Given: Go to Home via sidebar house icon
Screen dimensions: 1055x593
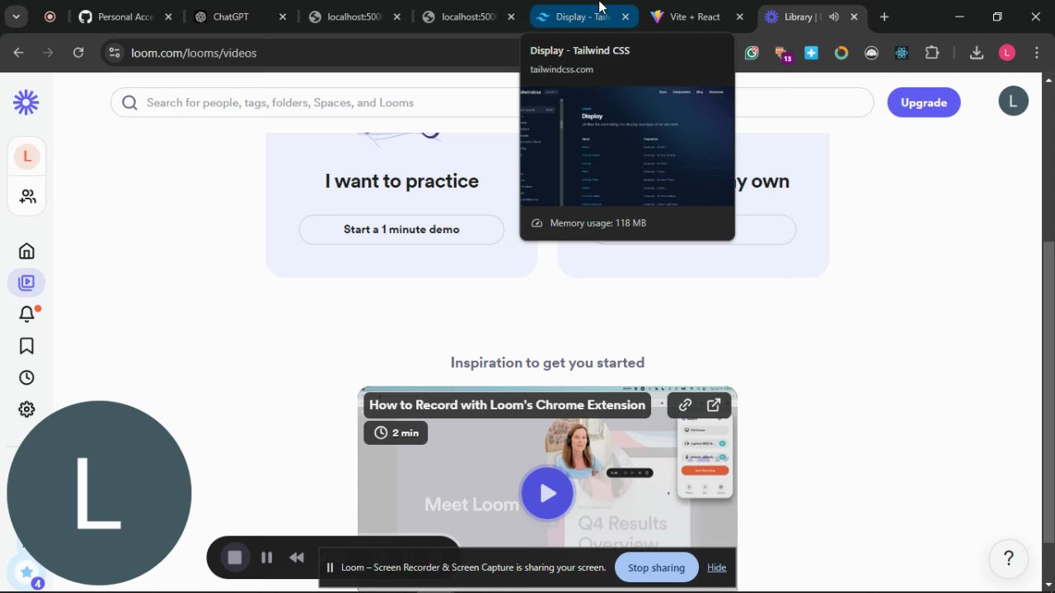Looking at the screenshot, I should coord(26,251).
